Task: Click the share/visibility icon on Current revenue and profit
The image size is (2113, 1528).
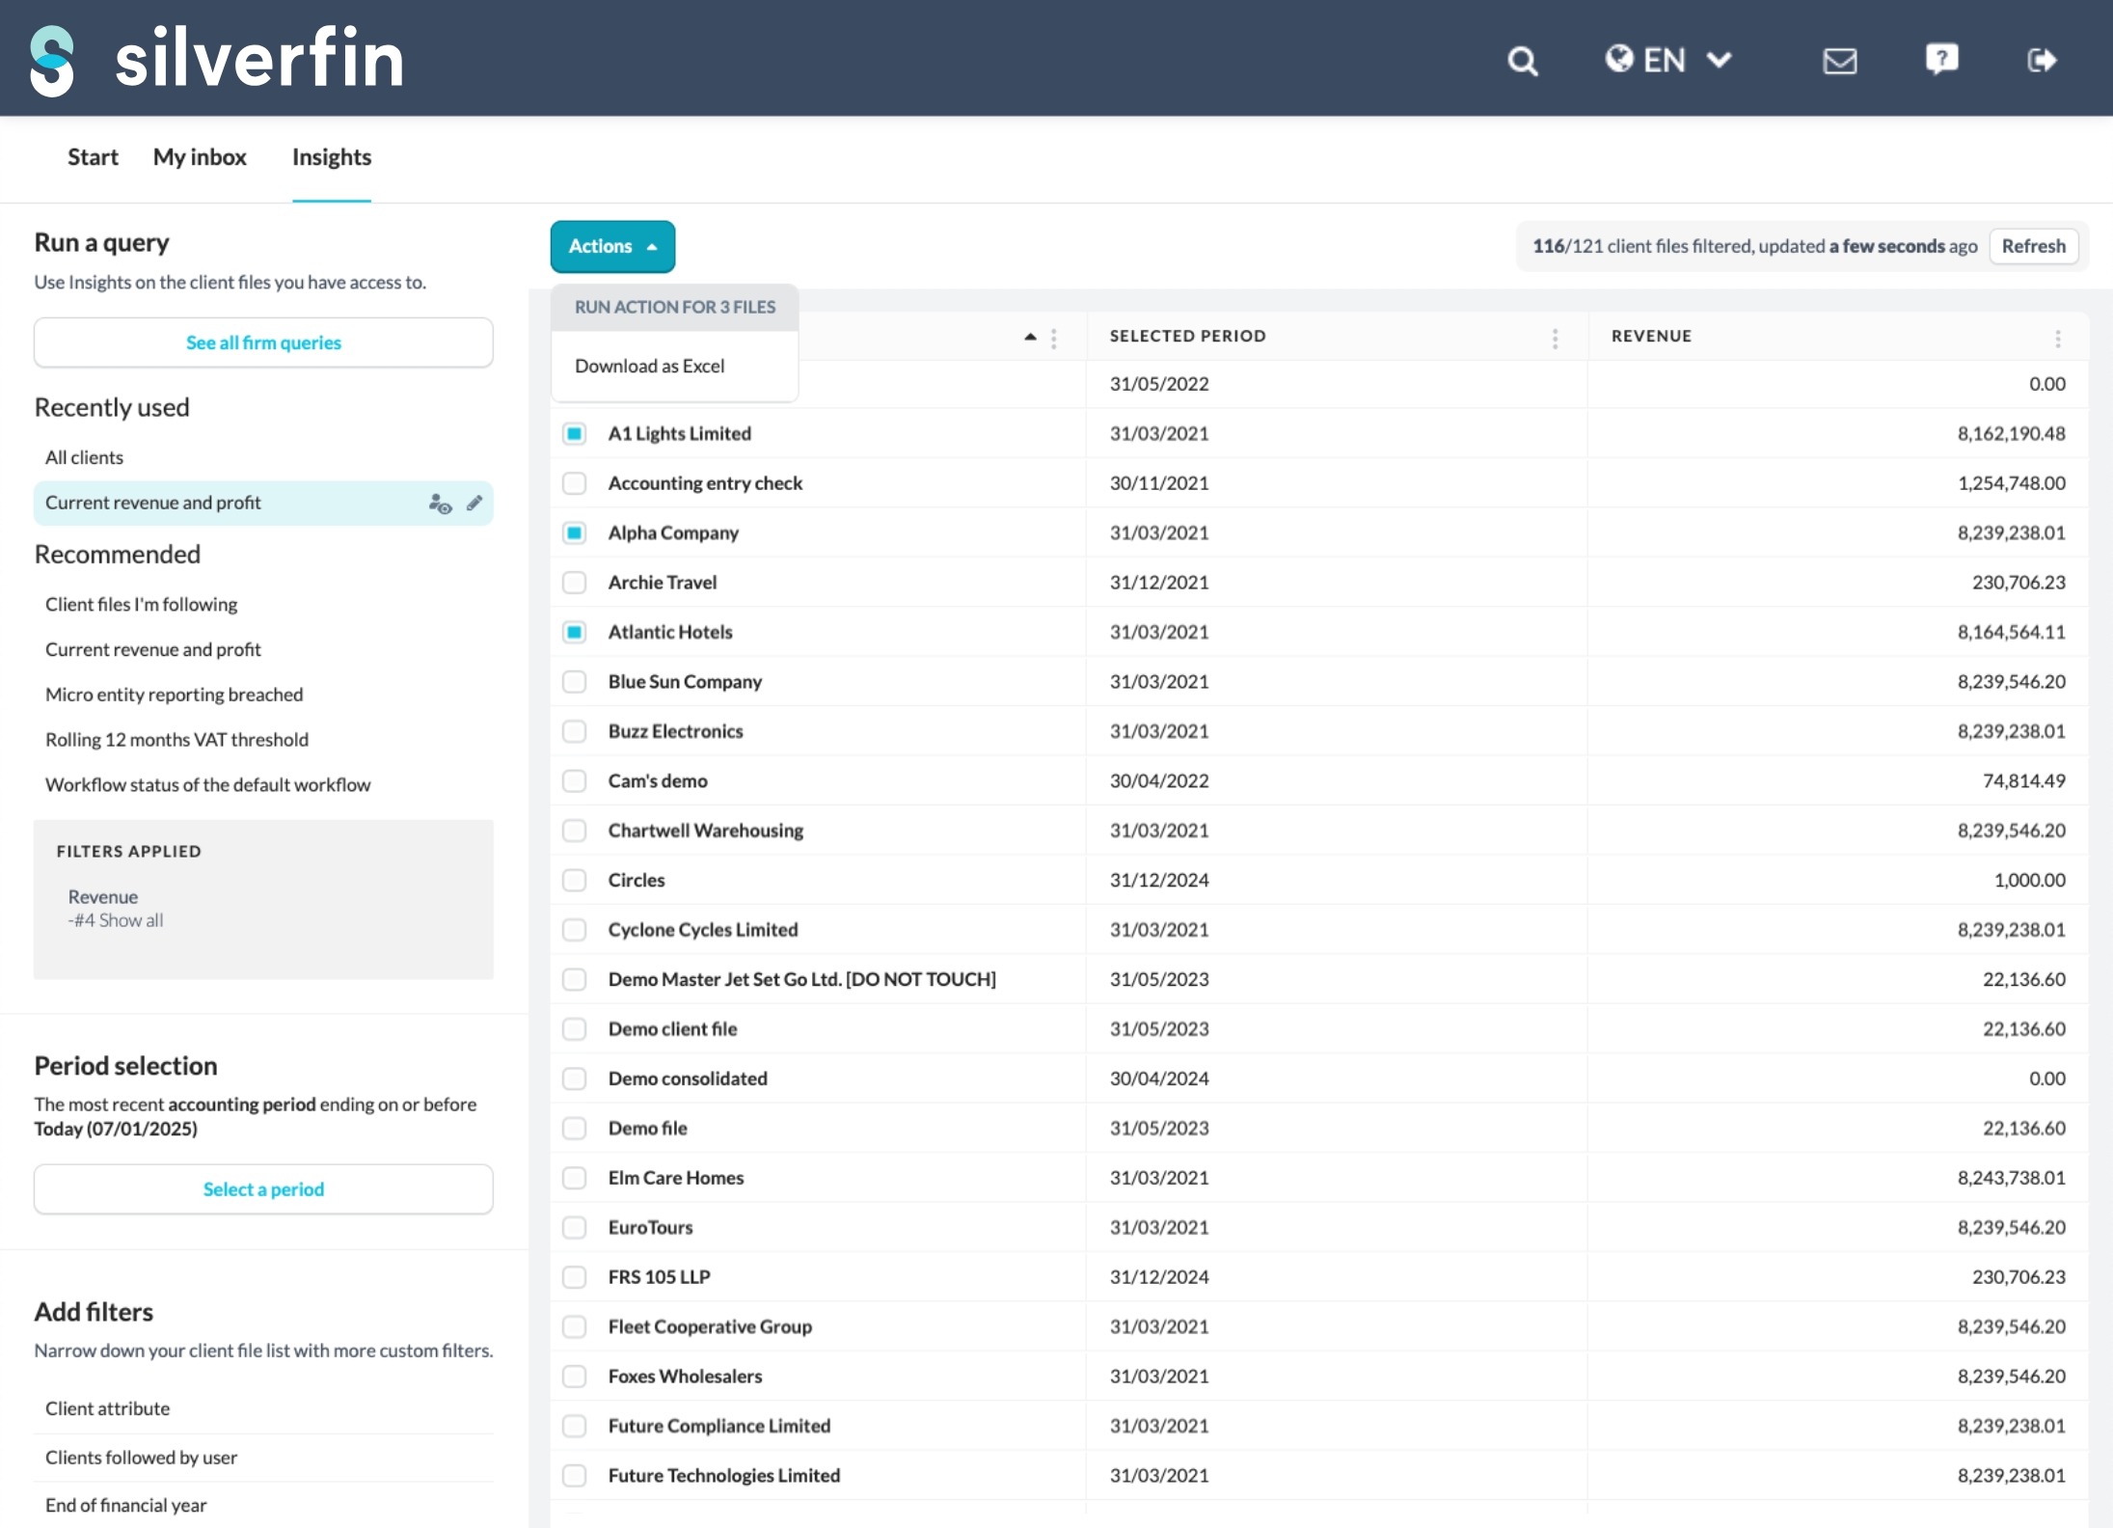Action: coord(441,504)
